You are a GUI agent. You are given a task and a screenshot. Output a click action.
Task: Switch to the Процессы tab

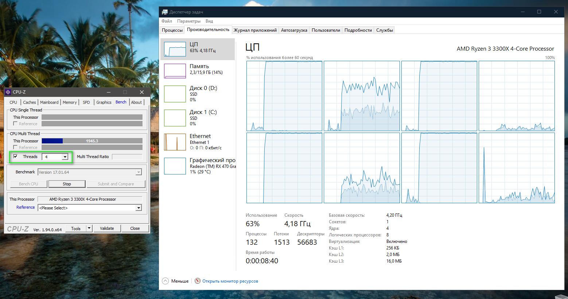[172, 30]
